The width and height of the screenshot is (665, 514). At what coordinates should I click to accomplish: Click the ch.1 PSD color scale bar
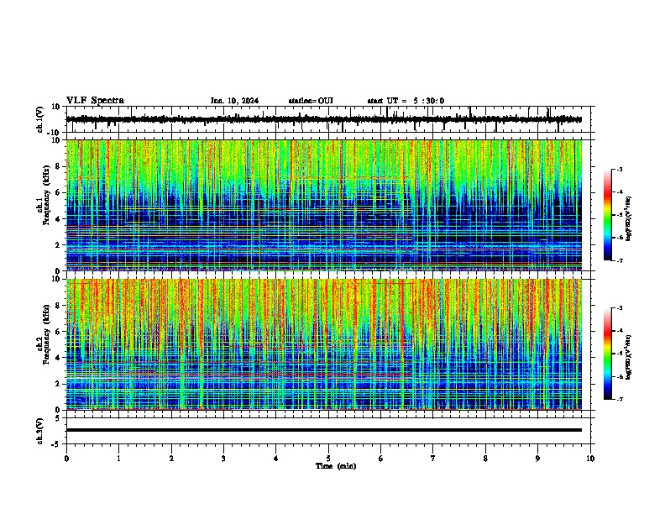(608, 215)
